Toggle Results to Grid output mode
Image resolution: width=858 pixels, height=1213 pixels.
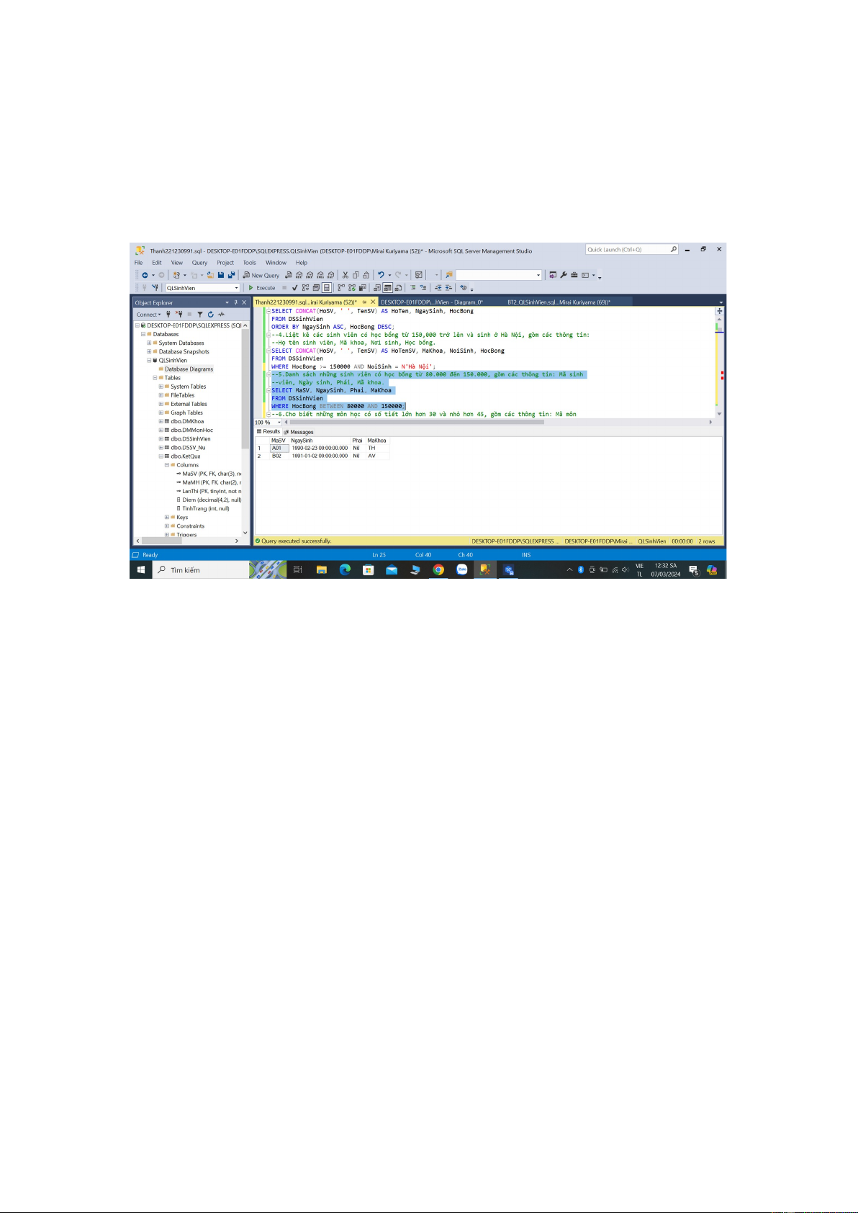388,288
